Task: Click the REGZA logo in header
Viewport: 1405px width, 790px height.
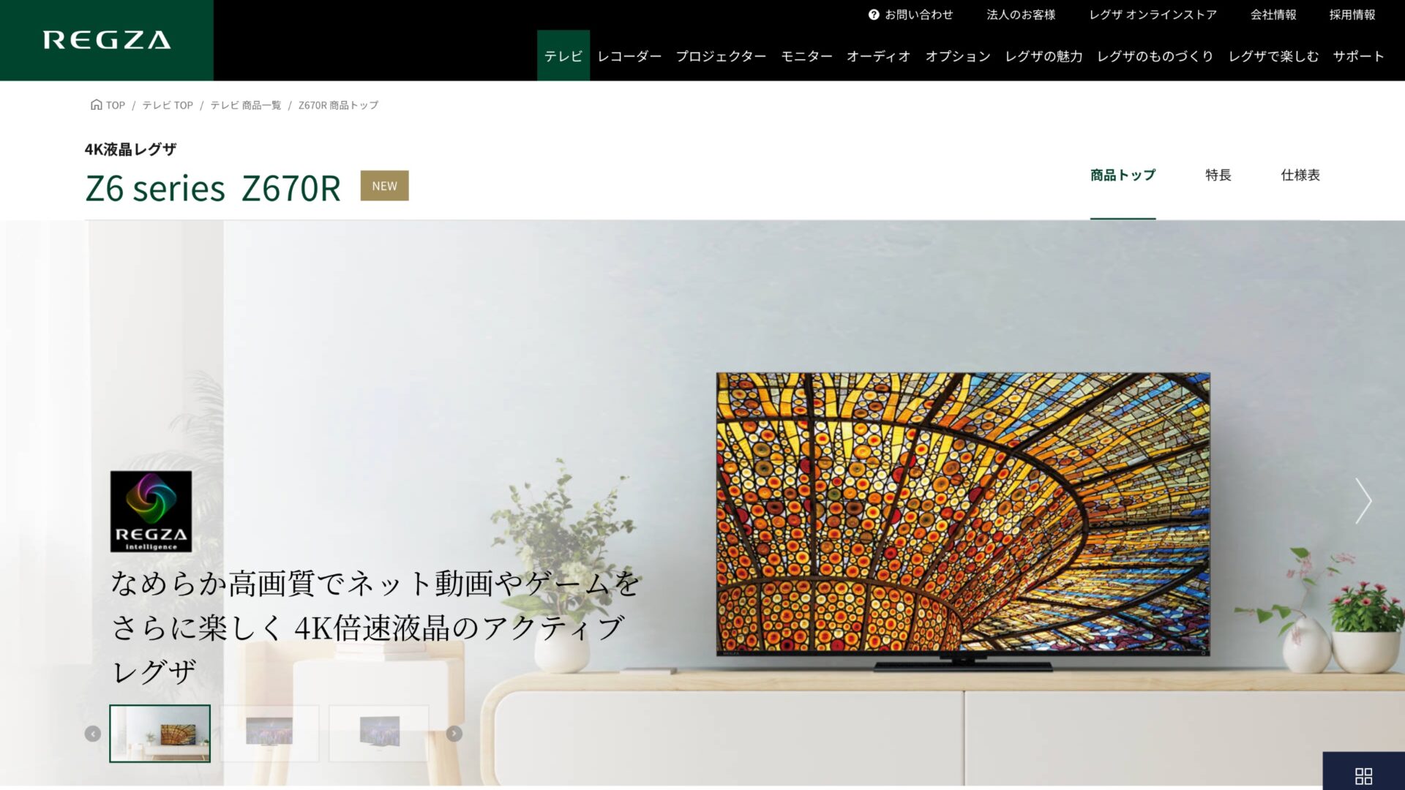Action: coord(107,40)
